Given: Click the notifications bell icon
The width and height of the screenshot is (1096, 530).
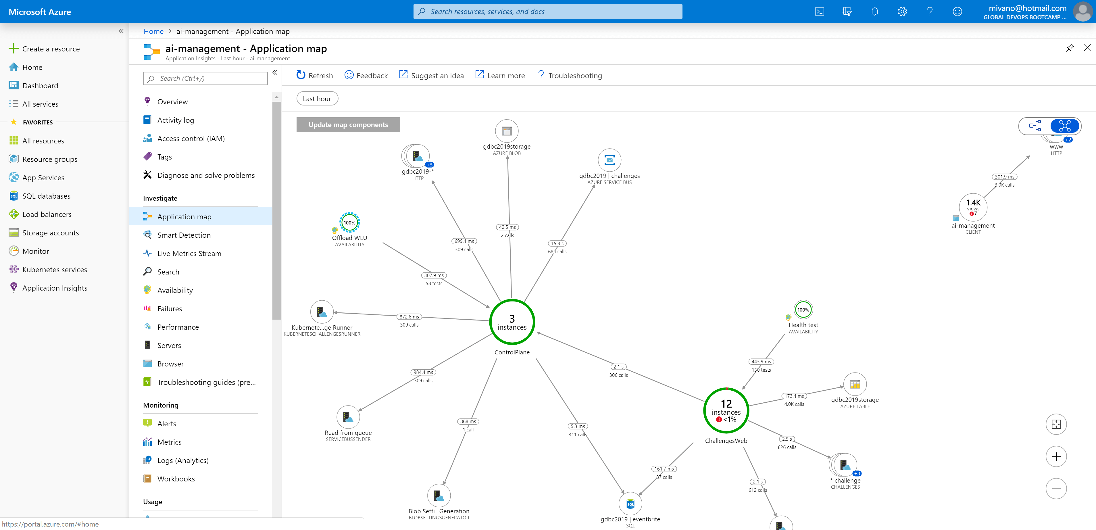Looking at the screenshot, I should point(874,11).
